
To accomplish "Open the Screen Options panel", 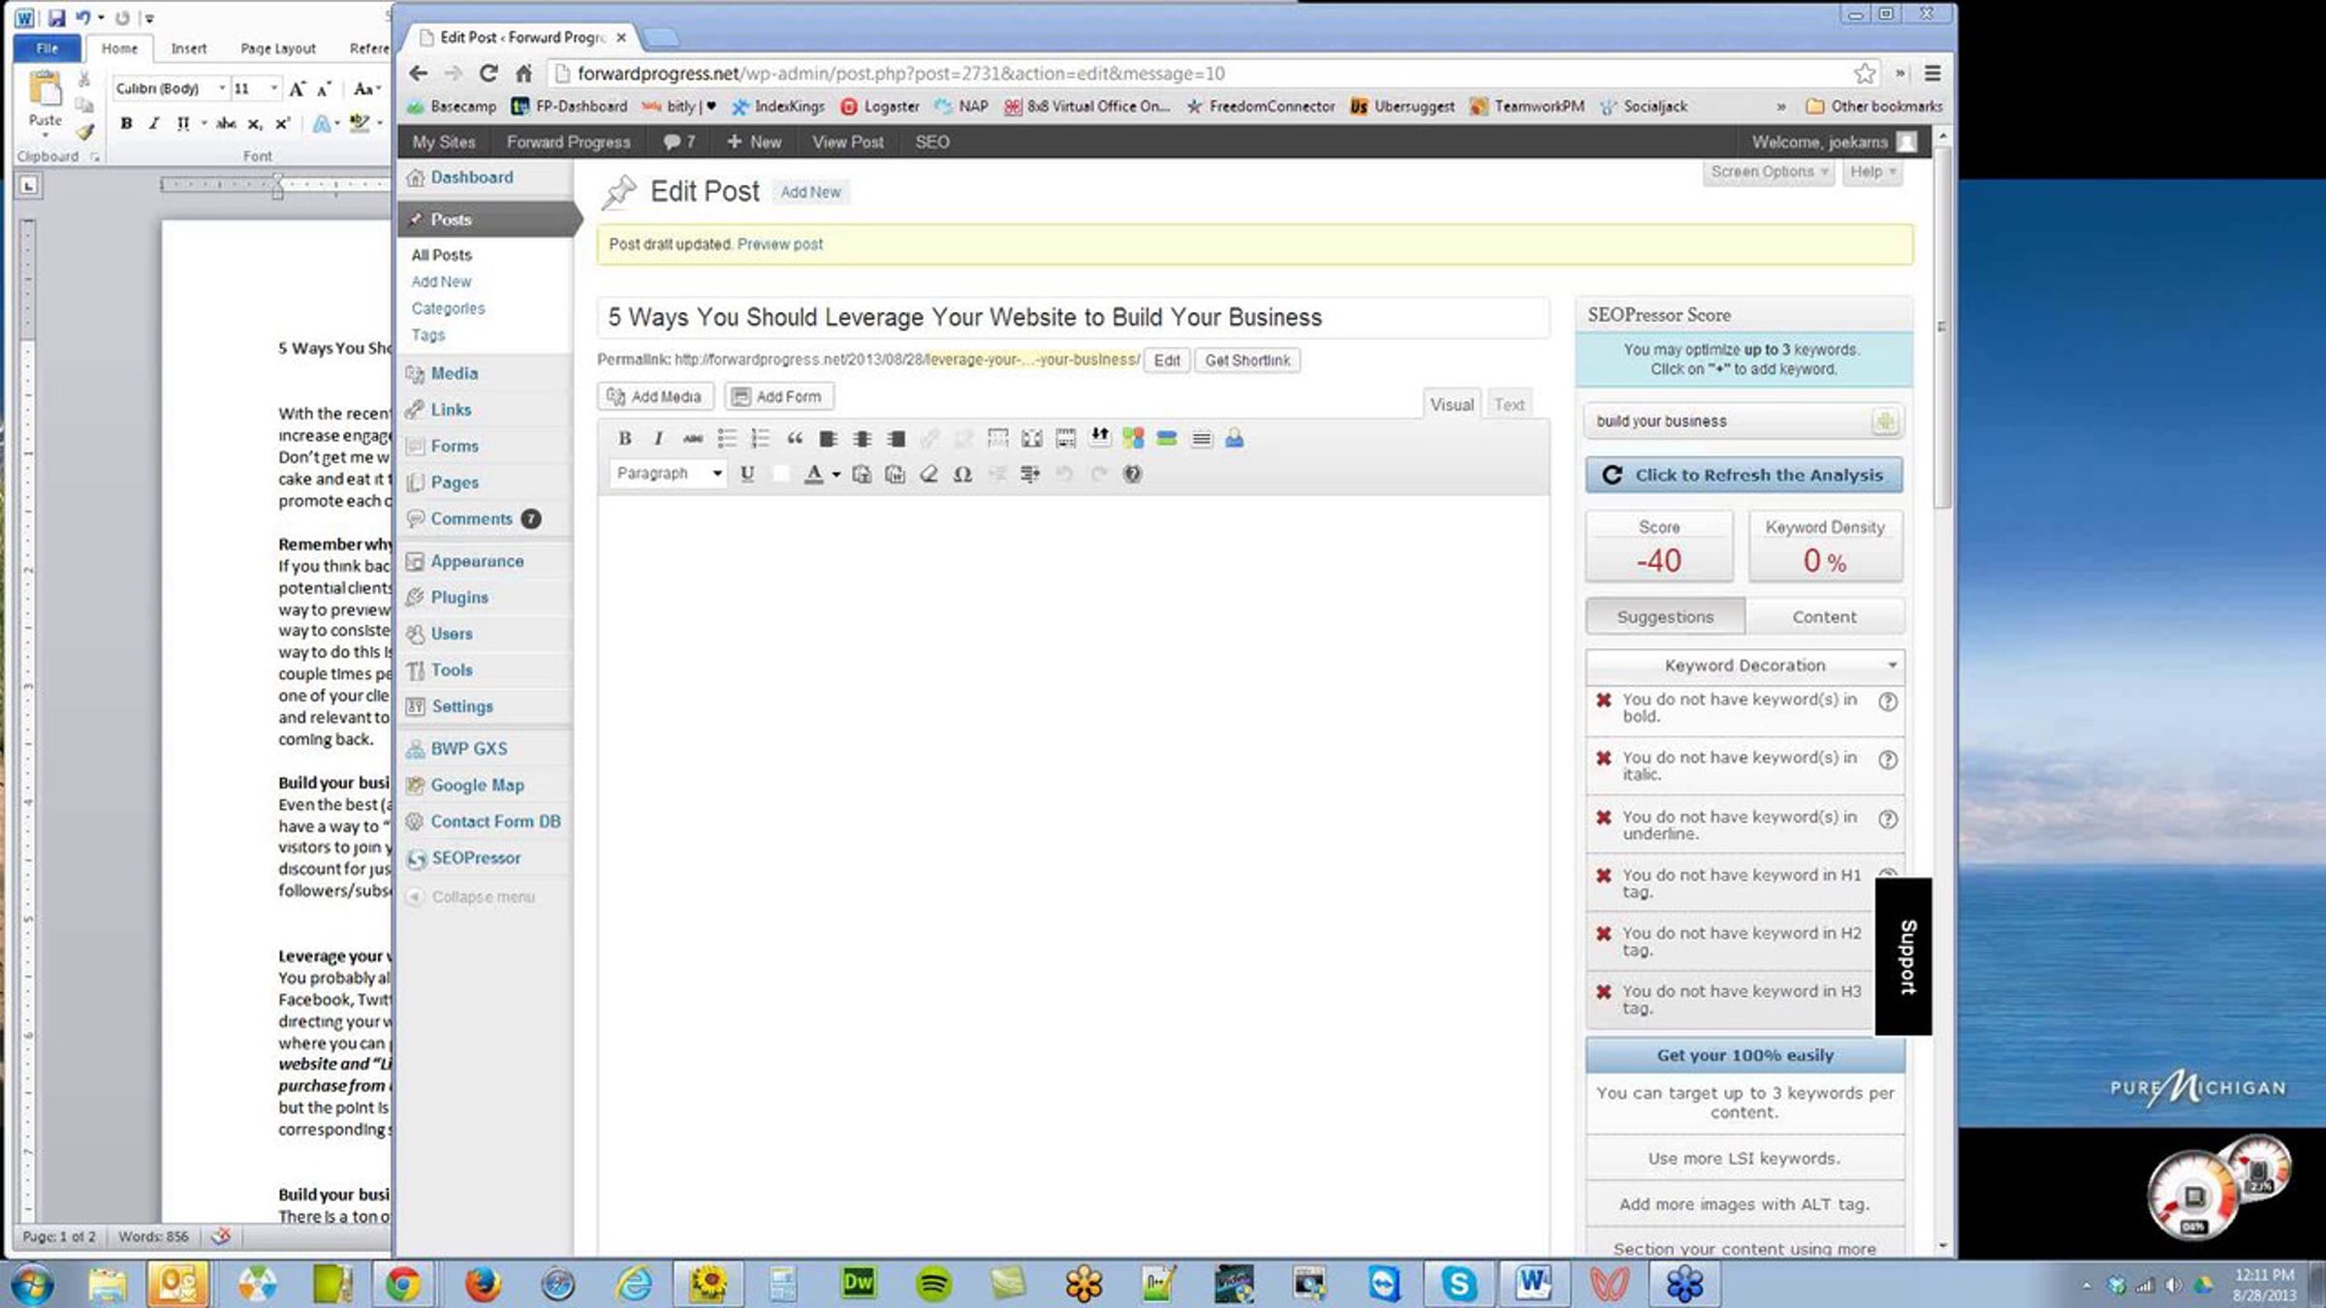I will (x=1768, y=171).
